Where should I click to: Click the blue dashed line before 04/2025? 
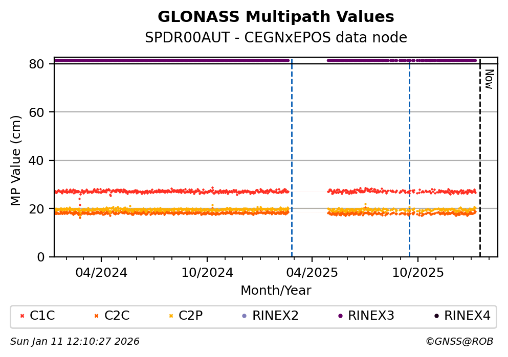click(292, 153)
